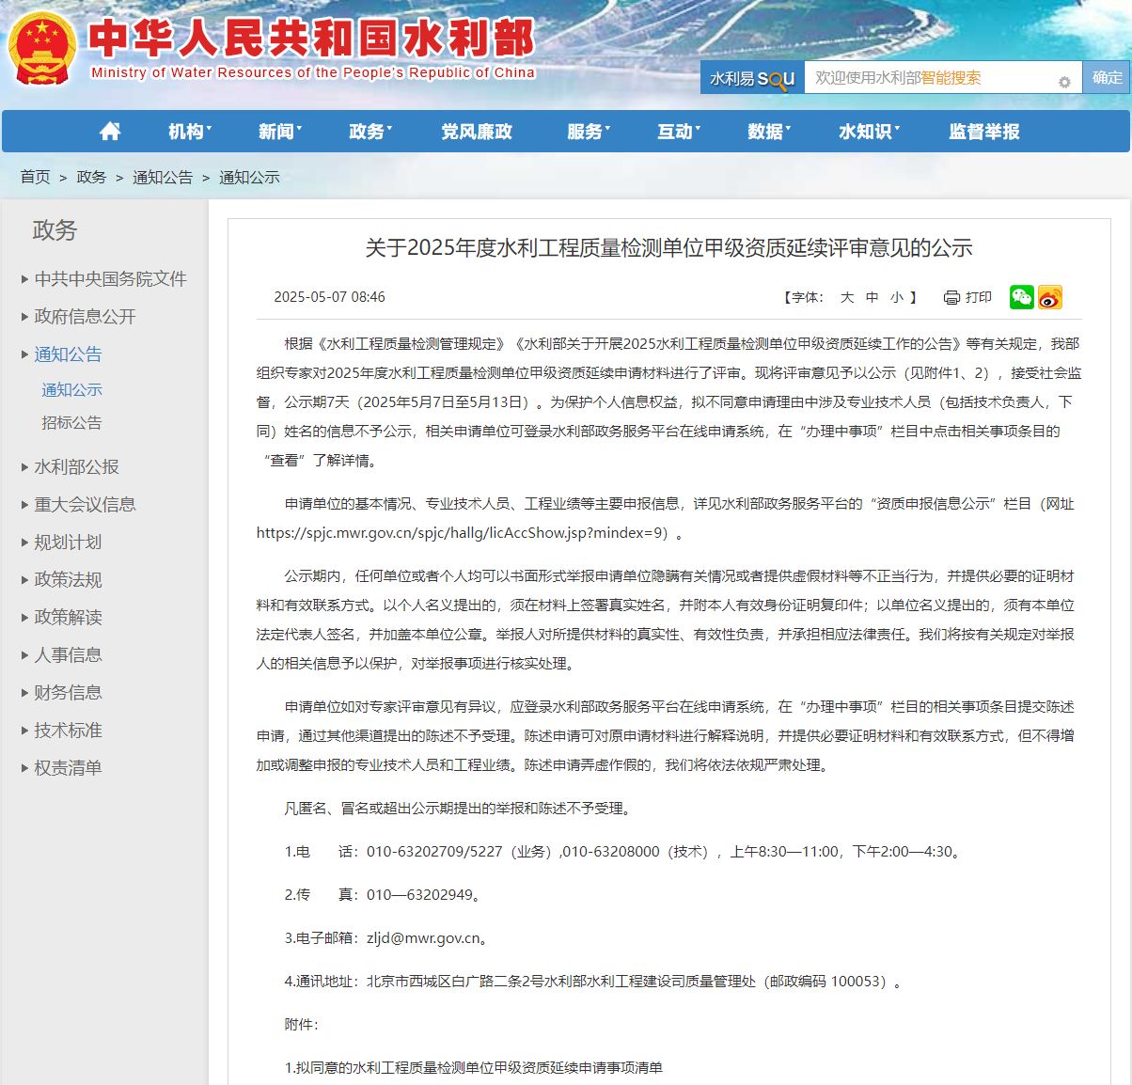Set font size to 中

[873, 297]
